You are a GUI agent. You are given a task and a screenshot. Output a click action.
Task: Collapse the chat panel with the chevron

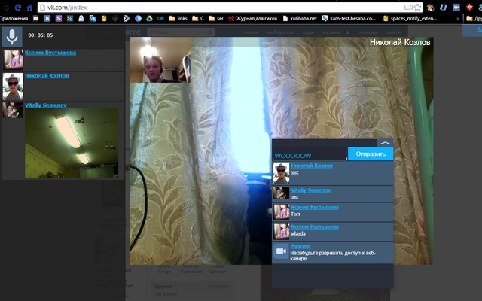tap(385, 143)
